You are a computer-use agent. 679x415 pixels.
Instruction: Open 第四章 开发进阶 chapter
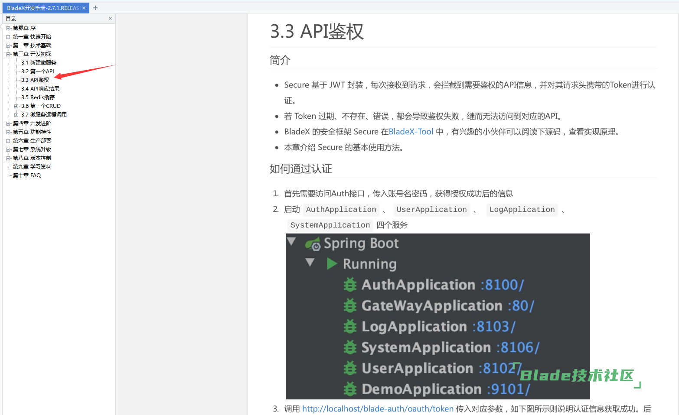coord(32,123)
